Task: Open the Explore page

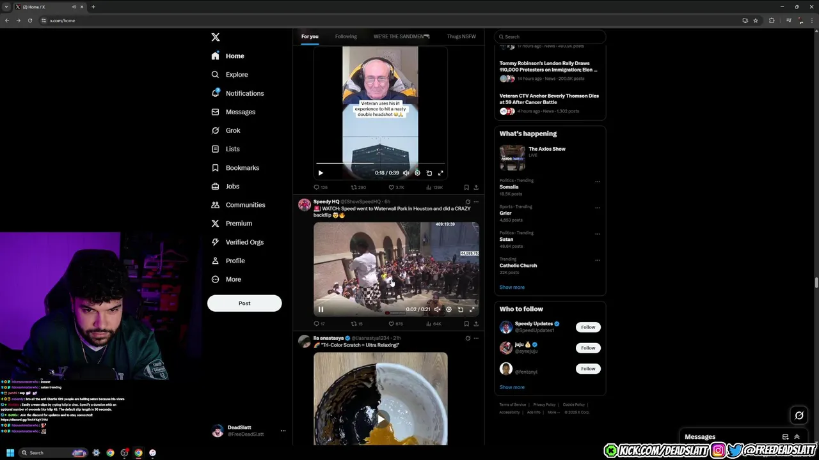Action: 229,75
